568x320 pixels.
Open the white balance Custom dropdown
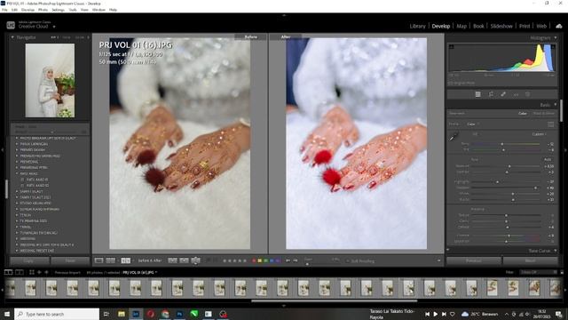pos(540,134)
